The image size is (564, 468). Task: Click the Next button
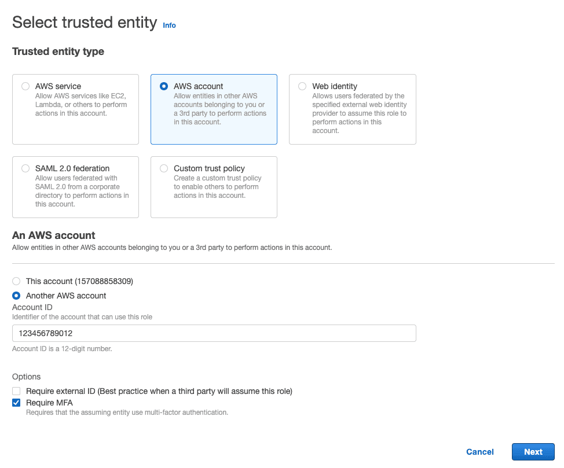533,452
